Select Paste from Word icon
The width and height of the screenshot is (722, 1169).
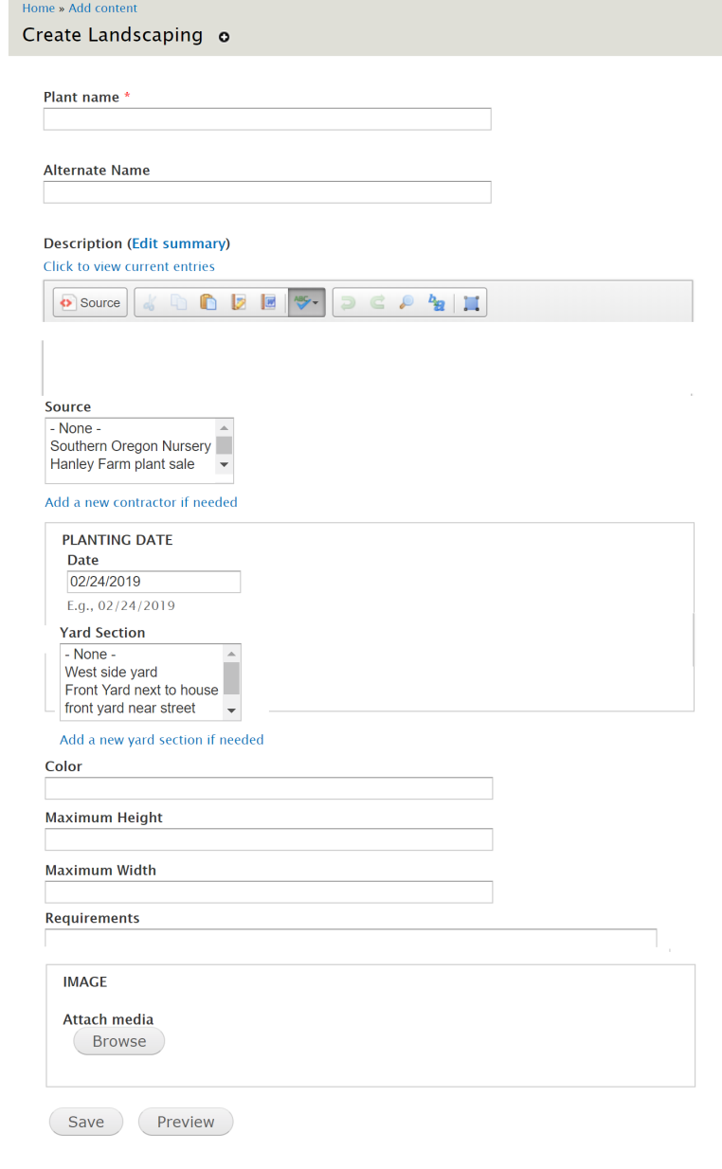coord(268,302)
